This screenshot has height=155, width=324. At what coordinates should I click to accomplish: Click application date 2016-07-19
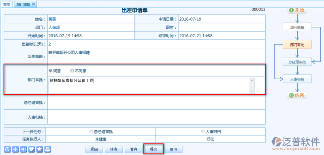[190, 19]
